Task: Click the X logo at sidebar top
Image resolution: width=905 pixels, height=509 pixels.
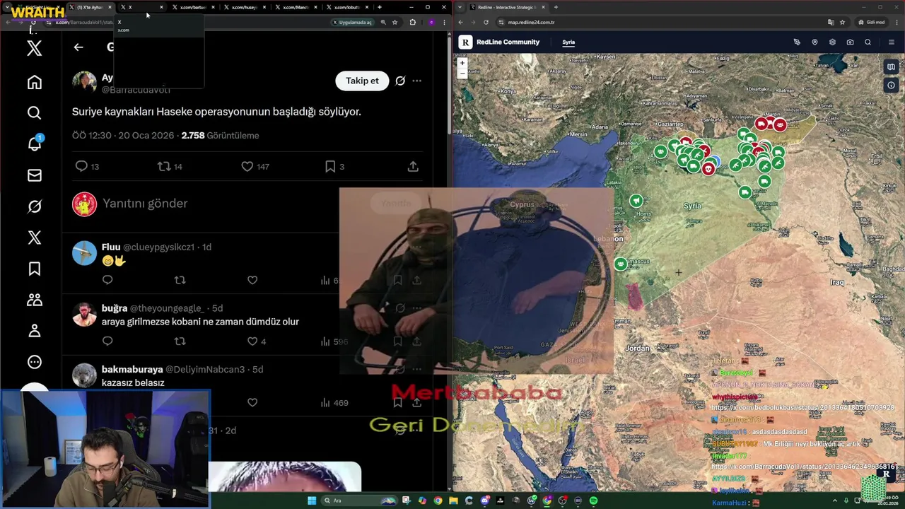Action: (34, 49)
